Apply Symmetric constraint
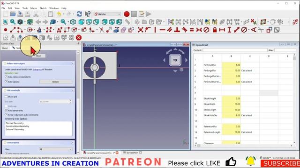The image size is (300, 168). point(199,30)
